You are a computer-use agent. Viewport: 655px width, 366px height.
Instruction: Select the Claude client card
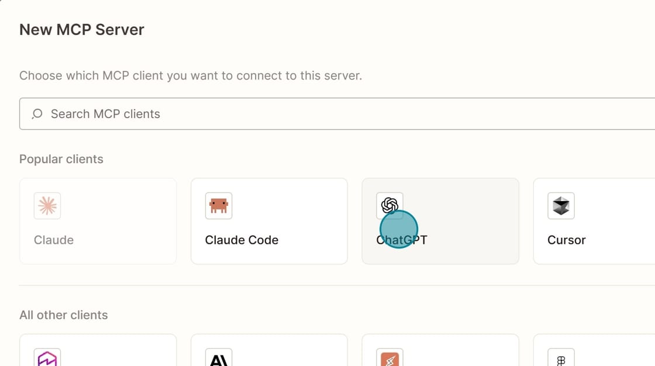pyautogui.click(x=98, y=221)
